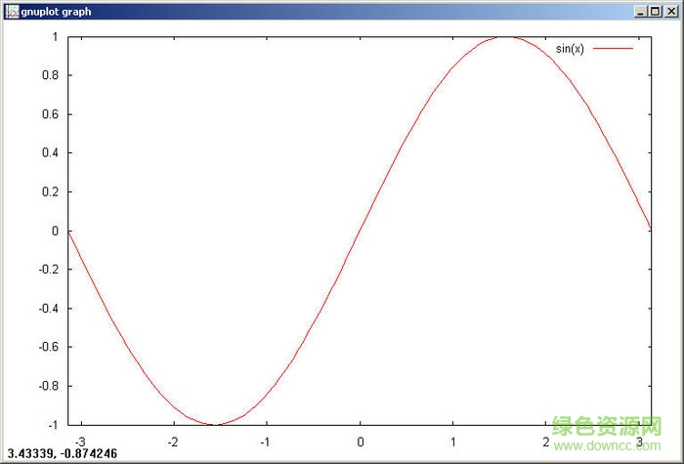Maximize the gnuplot graph window
Image resolution: width=684 pixels, height=464 pixels.
tap(654, 11)
